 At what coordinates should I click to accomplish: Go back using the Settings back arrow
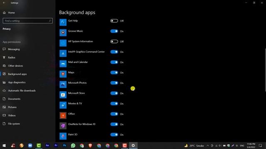tap(4, 3)
